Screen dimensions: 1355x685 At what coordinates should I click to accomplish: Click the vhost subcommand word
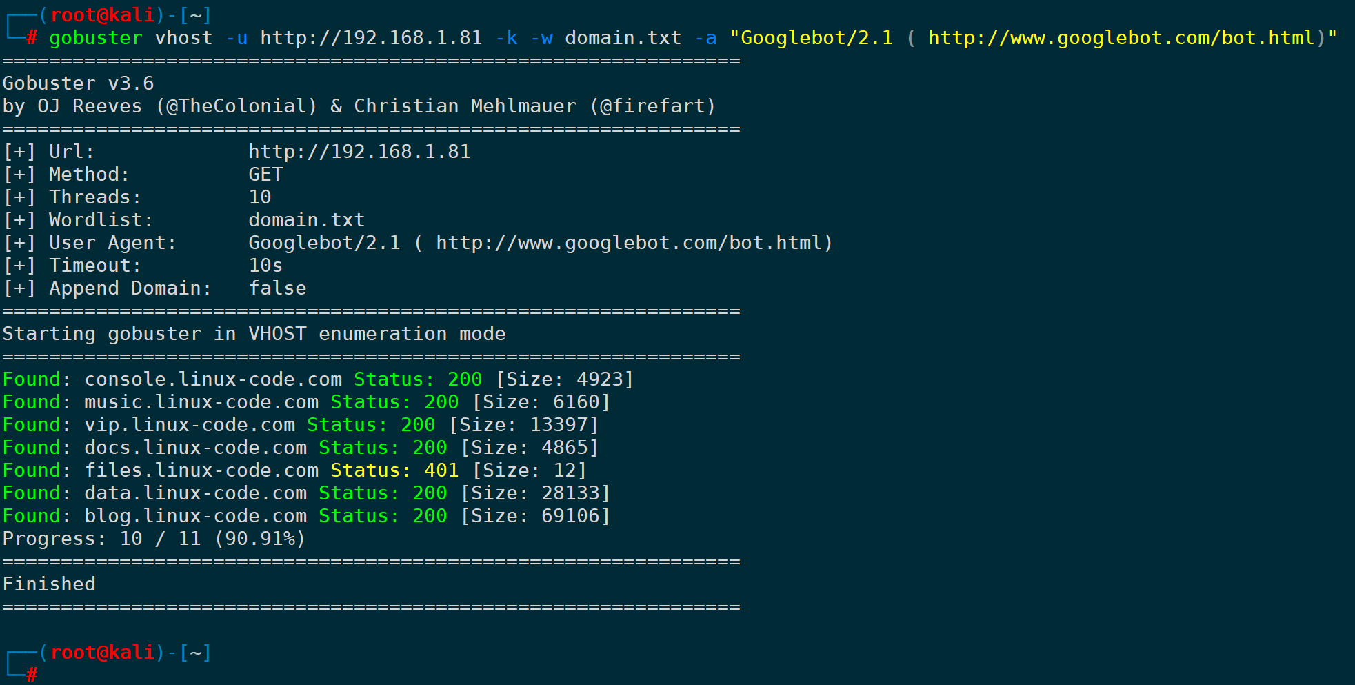pos(183,38)
